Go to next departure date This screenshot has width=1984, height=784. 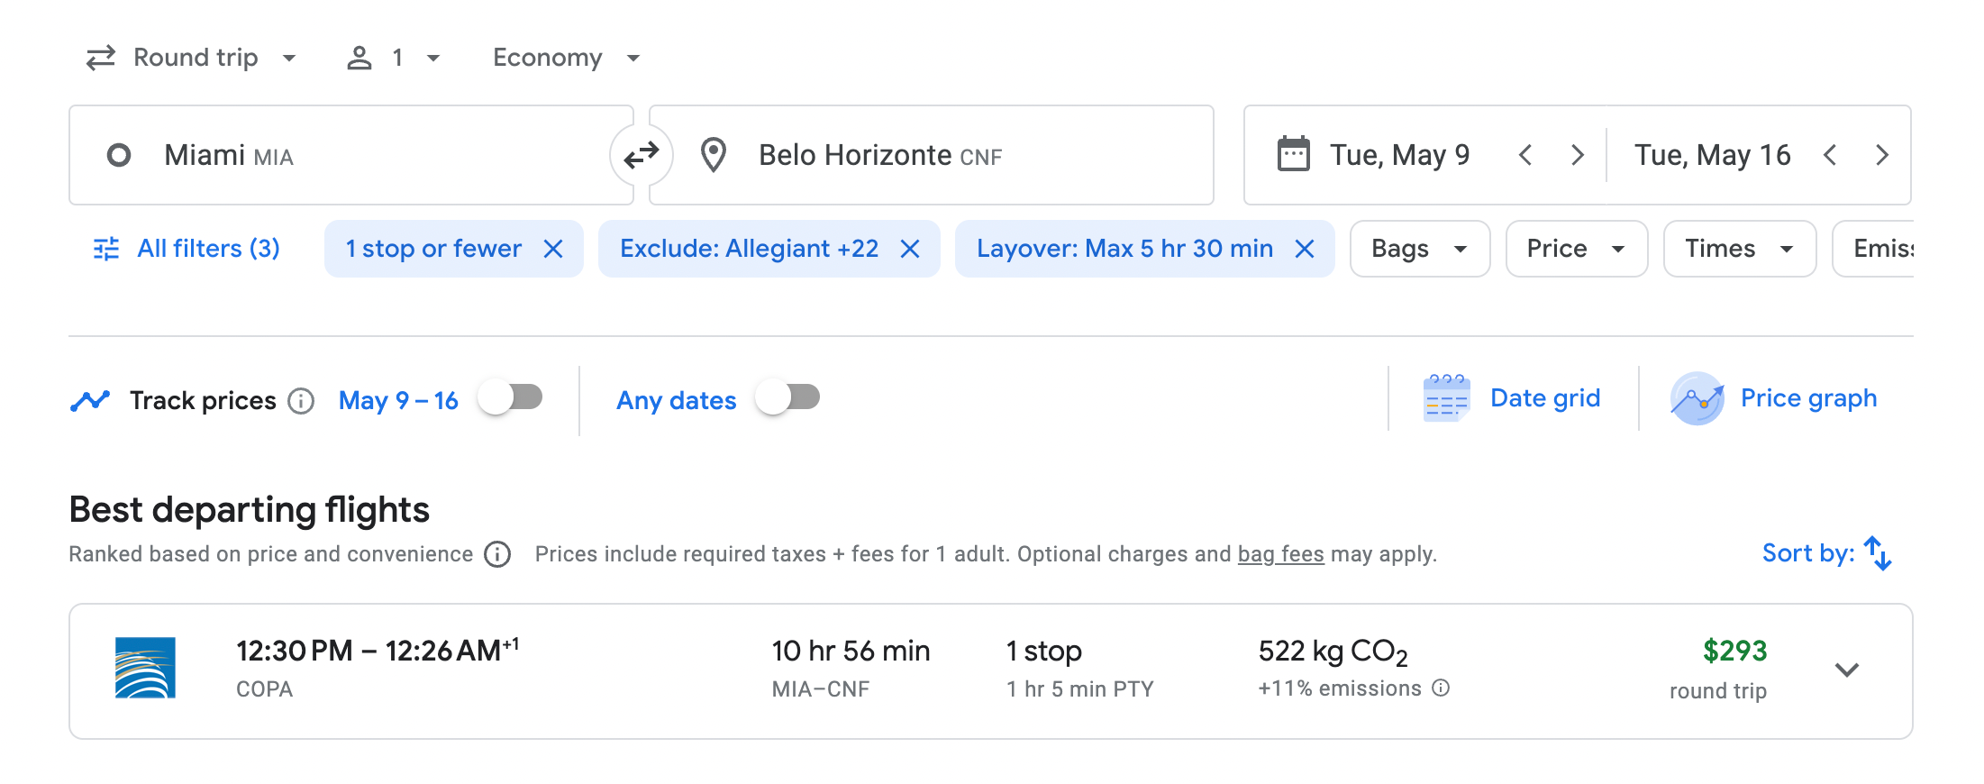[x=1577, y=155]
